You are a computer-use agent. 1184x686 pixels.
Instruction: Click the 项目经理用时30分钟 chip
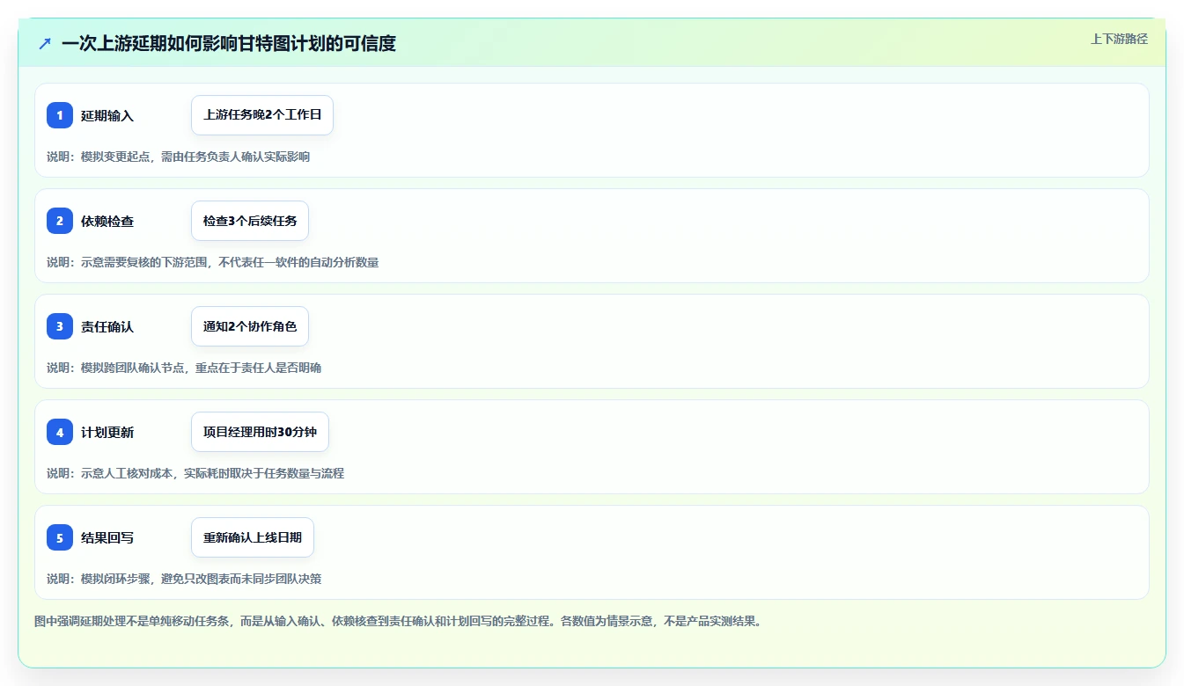[x=260, y=432]
